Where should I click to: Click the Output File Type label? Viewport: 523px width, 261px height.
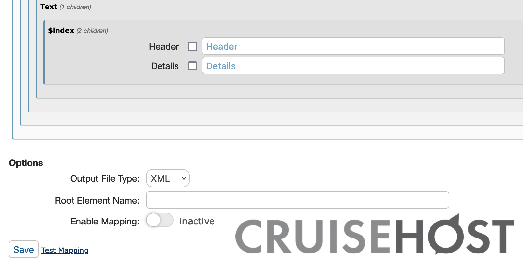coord(105,179)
